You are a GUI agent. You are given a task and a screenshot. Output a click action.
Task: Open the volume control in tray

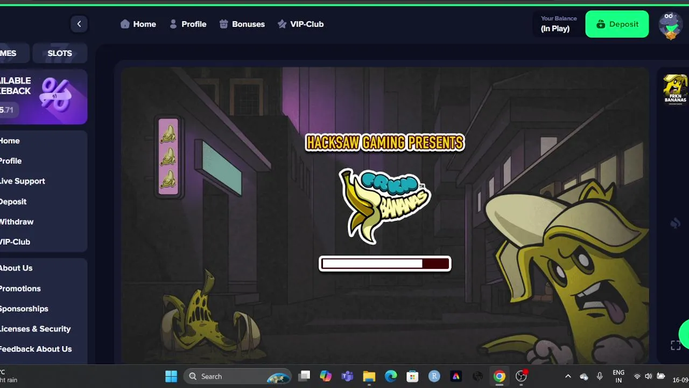[649, 376]
